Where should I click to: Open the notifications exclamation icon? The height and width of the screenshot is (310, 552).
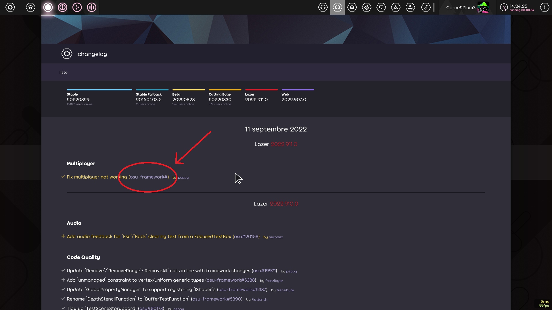(x=544, y=7)
